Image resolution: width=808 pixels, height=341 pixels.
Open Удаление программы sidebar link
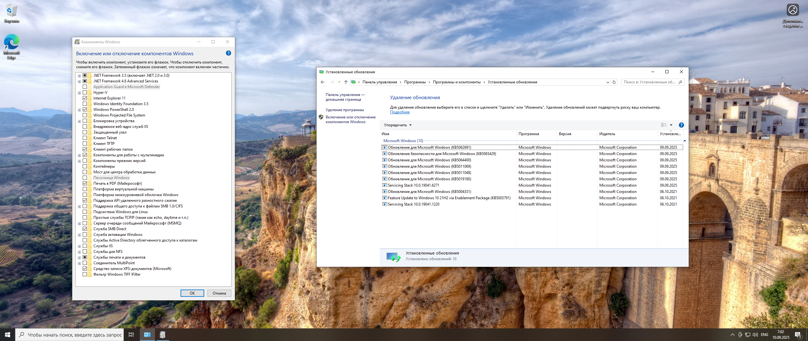[x=345, y=110]
